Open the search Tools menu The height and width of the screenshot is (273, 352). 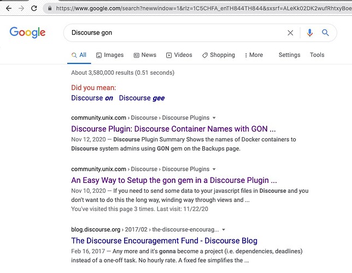[x=317, y=55]
